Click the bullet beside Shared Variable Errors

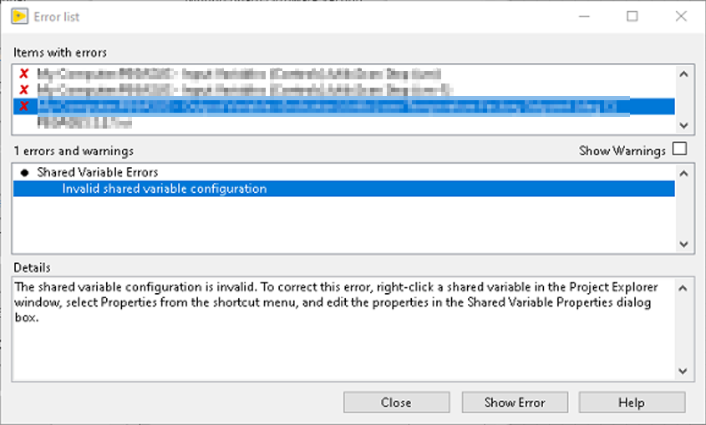[x=25, y=173]
